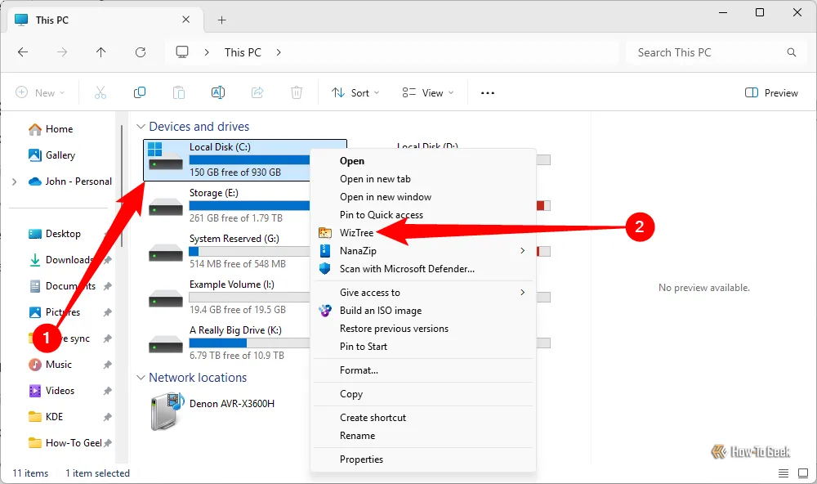
Task: Click the Refresh icon in the address bar
Action: click(140, 52)
